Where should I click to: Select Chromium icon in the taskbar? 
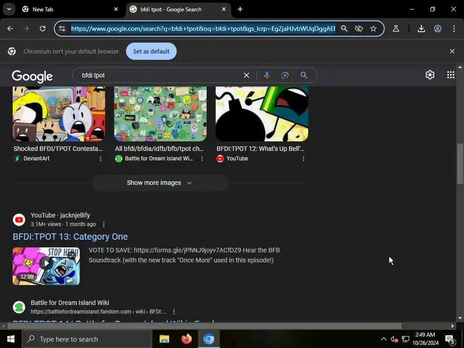click(x=208, y=339)
